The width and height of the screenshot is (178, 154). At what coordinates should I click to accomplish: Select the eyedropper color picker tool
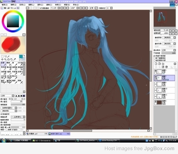coord(14,59)
